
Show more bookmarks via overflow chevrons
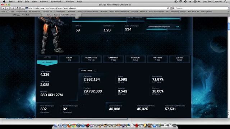228,11
